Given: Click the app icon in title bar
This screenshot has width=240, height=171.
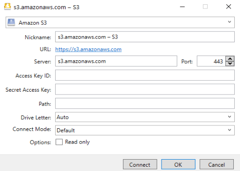Looking at the screenshot, I should click(x=8, y=7).
